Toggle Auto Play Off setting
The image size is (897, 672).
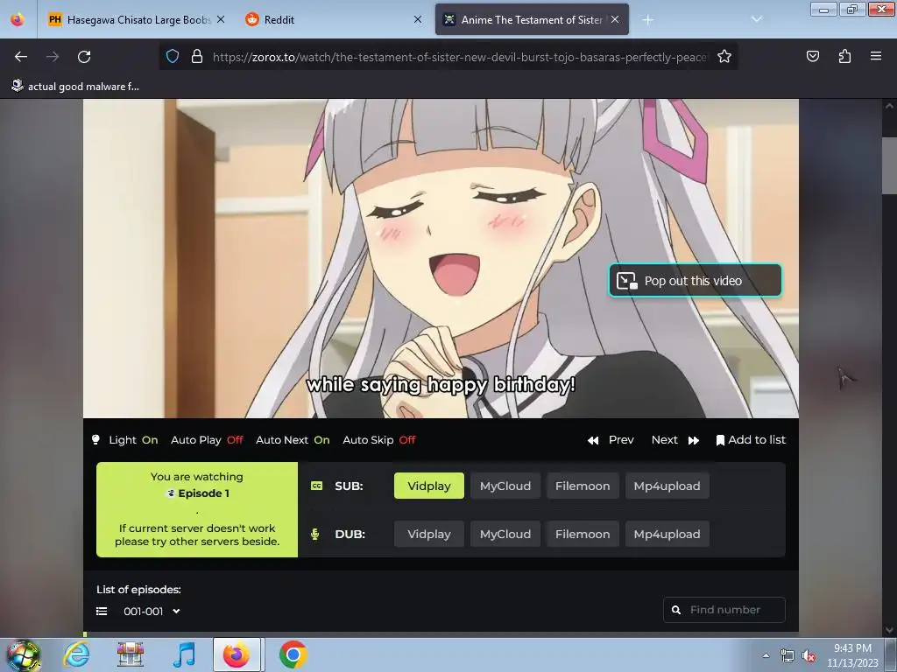coord(207,440)
